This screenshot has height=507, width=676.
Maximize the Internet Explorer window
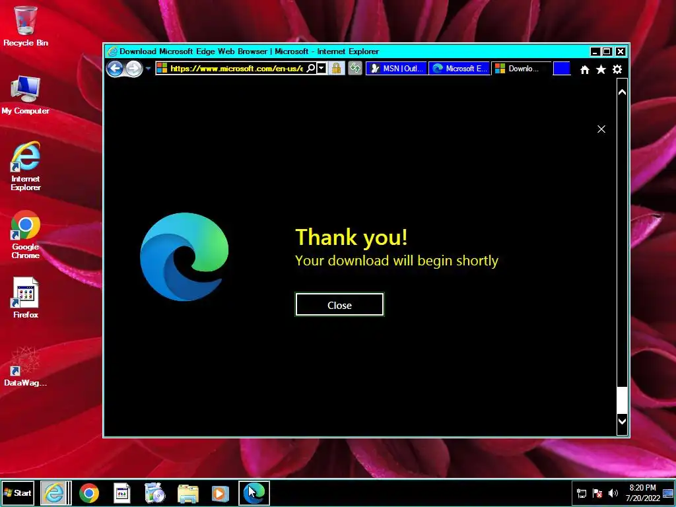click(x=607, y=51)
